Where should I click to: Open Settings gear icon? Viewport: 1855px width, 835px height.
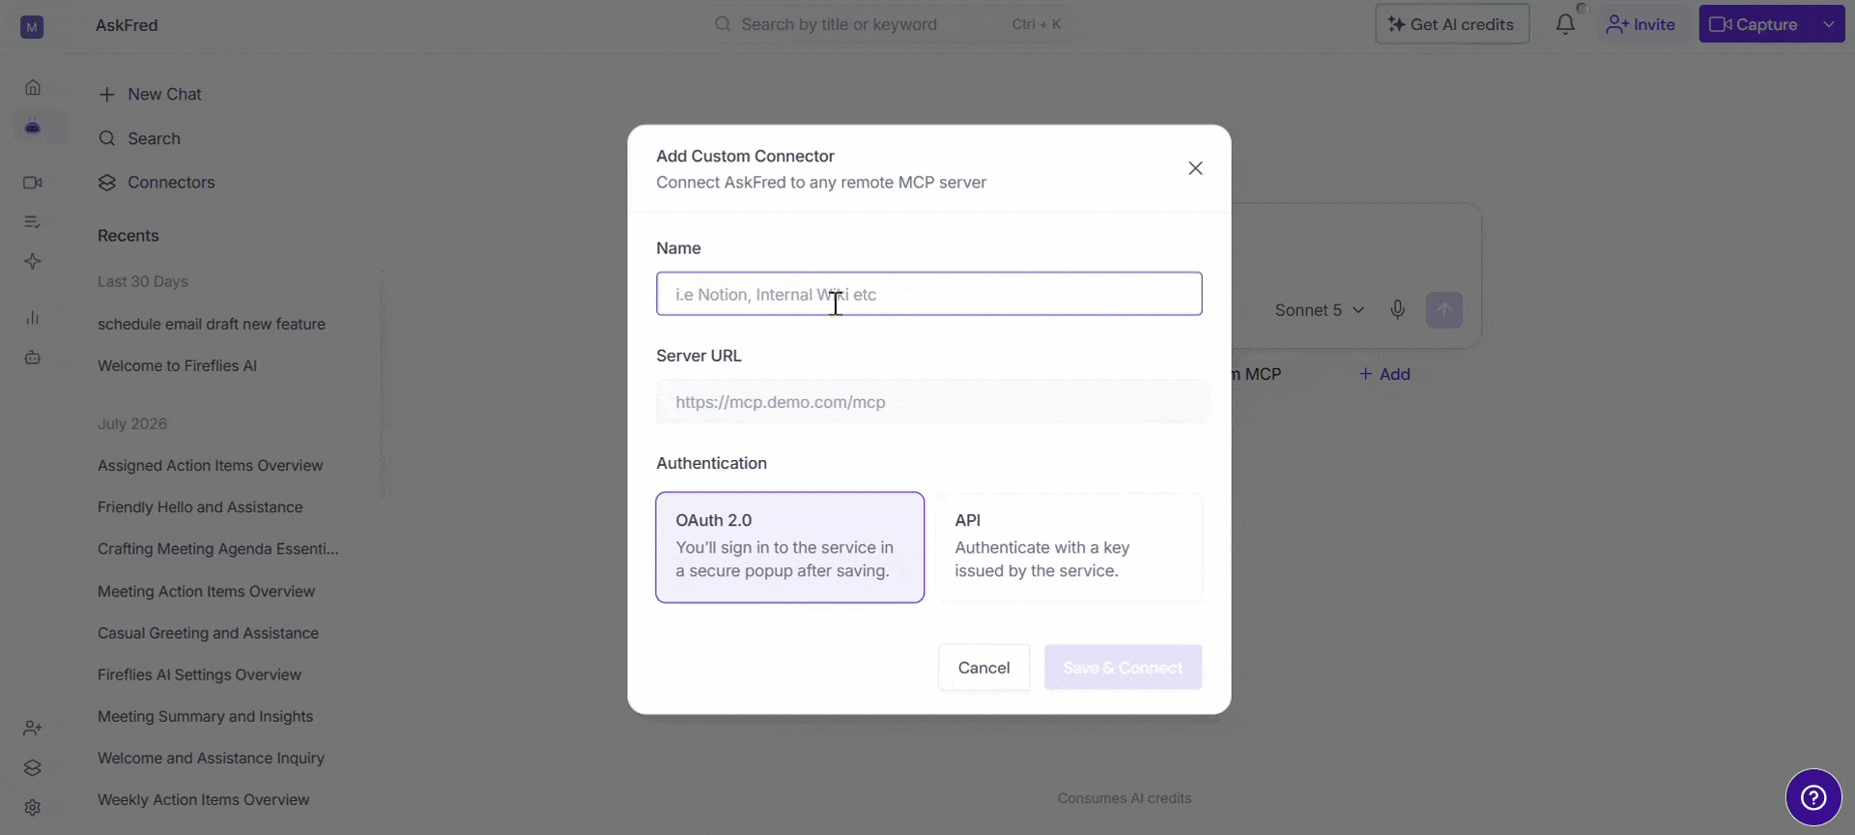33,807
